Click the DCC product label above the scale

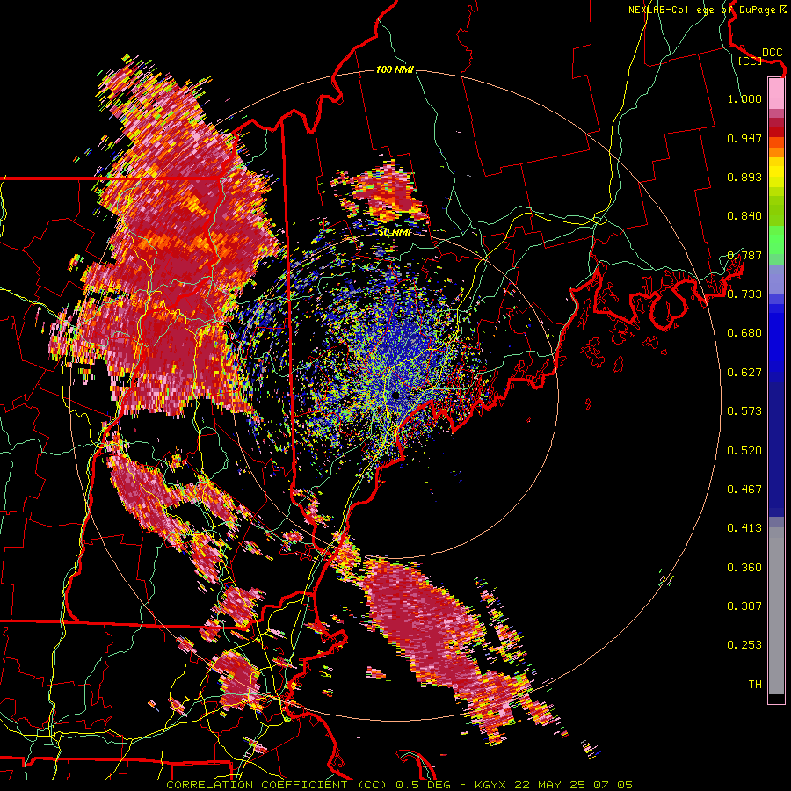coord(772,53)
